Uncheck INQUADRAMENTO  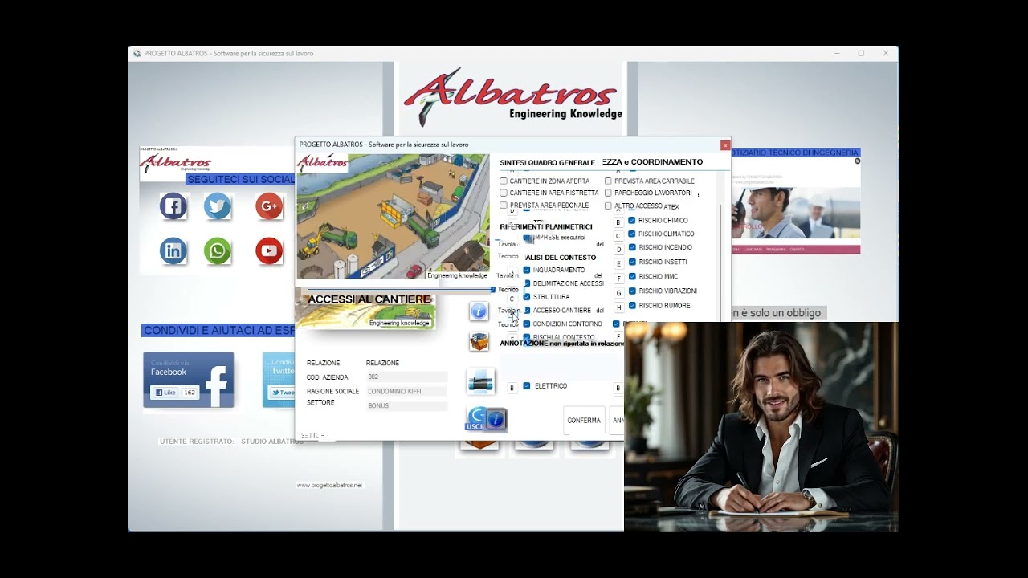(527, 270)
